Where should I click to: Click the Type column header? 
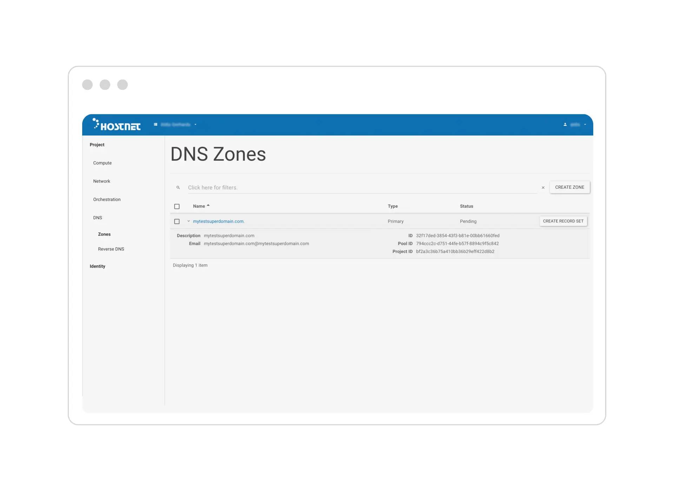(x=392, y=206)
